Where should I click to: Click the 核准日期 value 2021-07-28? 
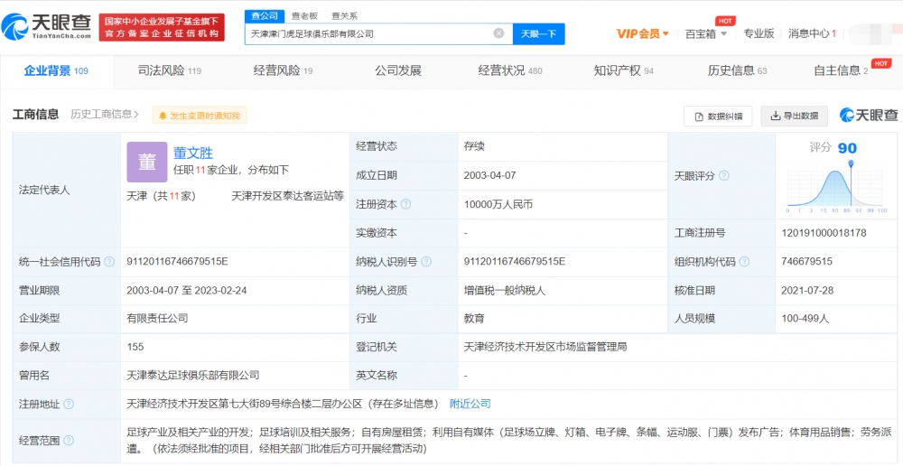pyautogui.click(x=807, y=290)
